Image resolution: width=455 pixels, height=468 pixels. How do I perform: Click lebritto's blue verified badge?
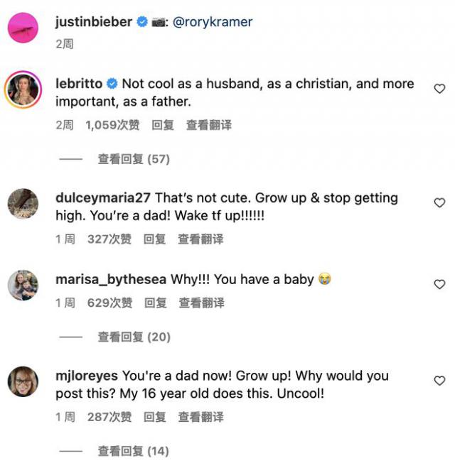[112, 84]
